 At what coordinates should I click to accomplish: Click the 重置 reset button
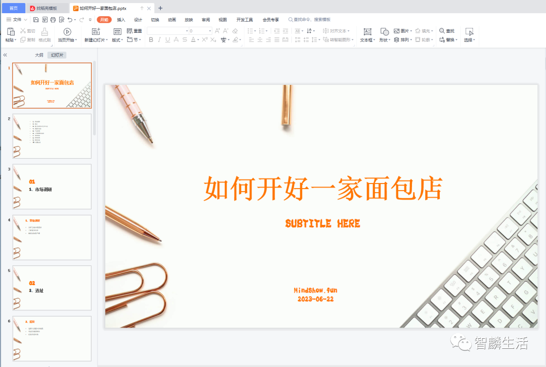tap(134, 31)
